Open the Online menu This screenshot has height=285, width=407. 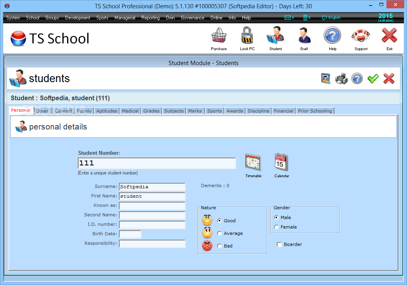click(x=216, y=18)
